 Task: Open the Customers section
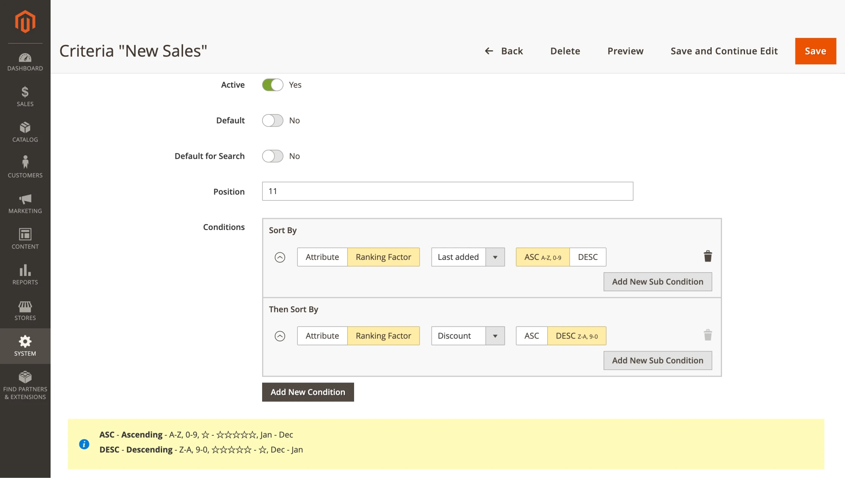pyautogui.click(x=25, y=166)
